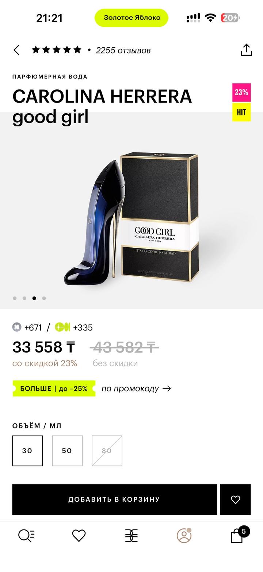Select crossed-out 80 ml volume option

107,451
